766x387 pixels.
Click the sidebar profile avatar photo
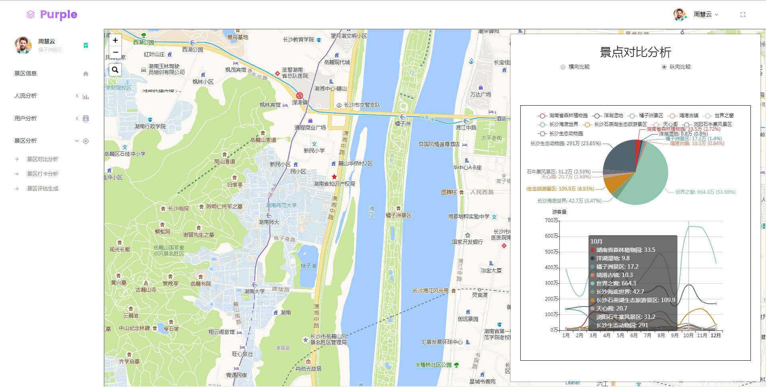[x=23, y=45]
